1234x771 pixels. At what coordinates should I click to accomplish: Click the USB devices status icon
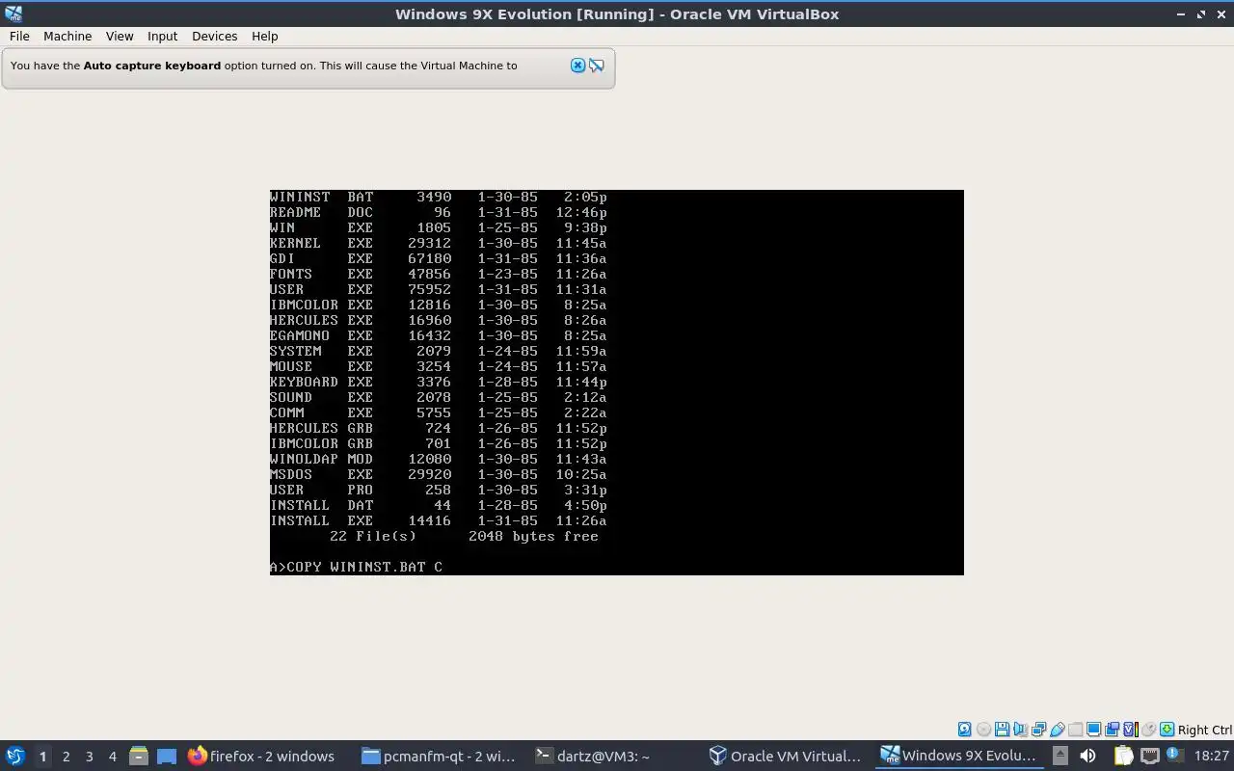tap(1058, 730)
